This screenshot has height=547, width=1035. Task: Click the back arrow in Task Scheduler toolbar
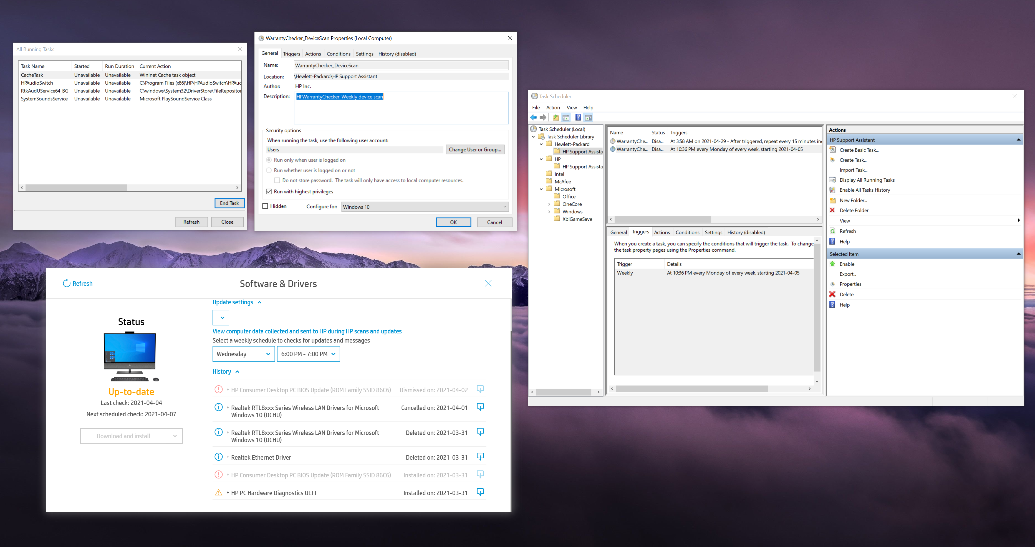pyautogui.click(x=534, y=117)
